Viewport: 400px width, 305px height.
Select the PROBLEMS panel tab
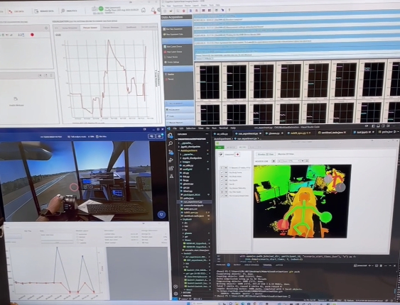[x=221, y=265]
